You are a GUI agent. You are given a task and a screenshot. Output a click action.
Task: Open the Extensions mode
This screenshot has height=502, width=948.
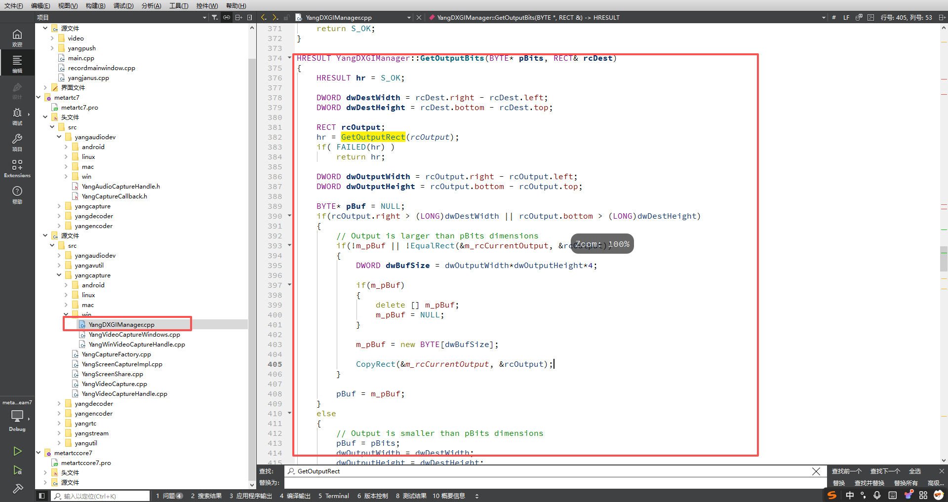click(x=17, y=168)
